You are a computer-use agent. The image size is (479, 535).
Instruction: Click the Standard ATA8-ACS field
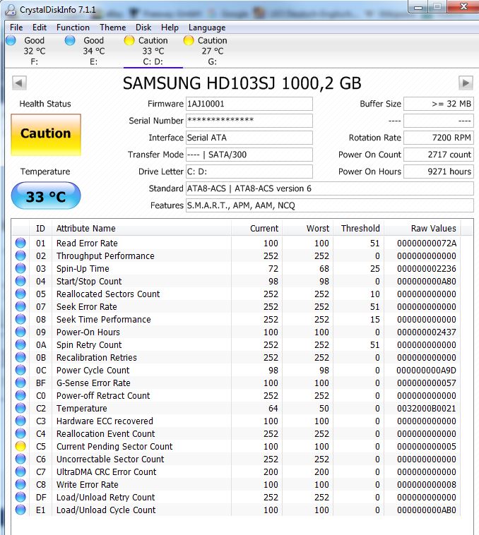point(329,188)
